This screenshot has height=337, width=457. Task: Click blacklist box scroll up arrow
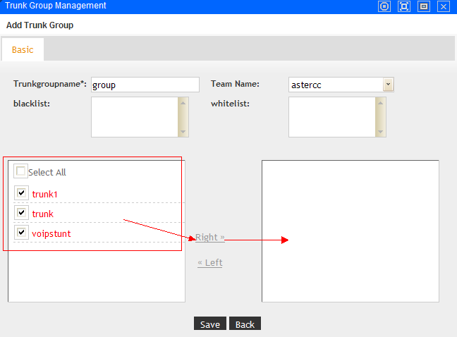(x=183, y=103)
